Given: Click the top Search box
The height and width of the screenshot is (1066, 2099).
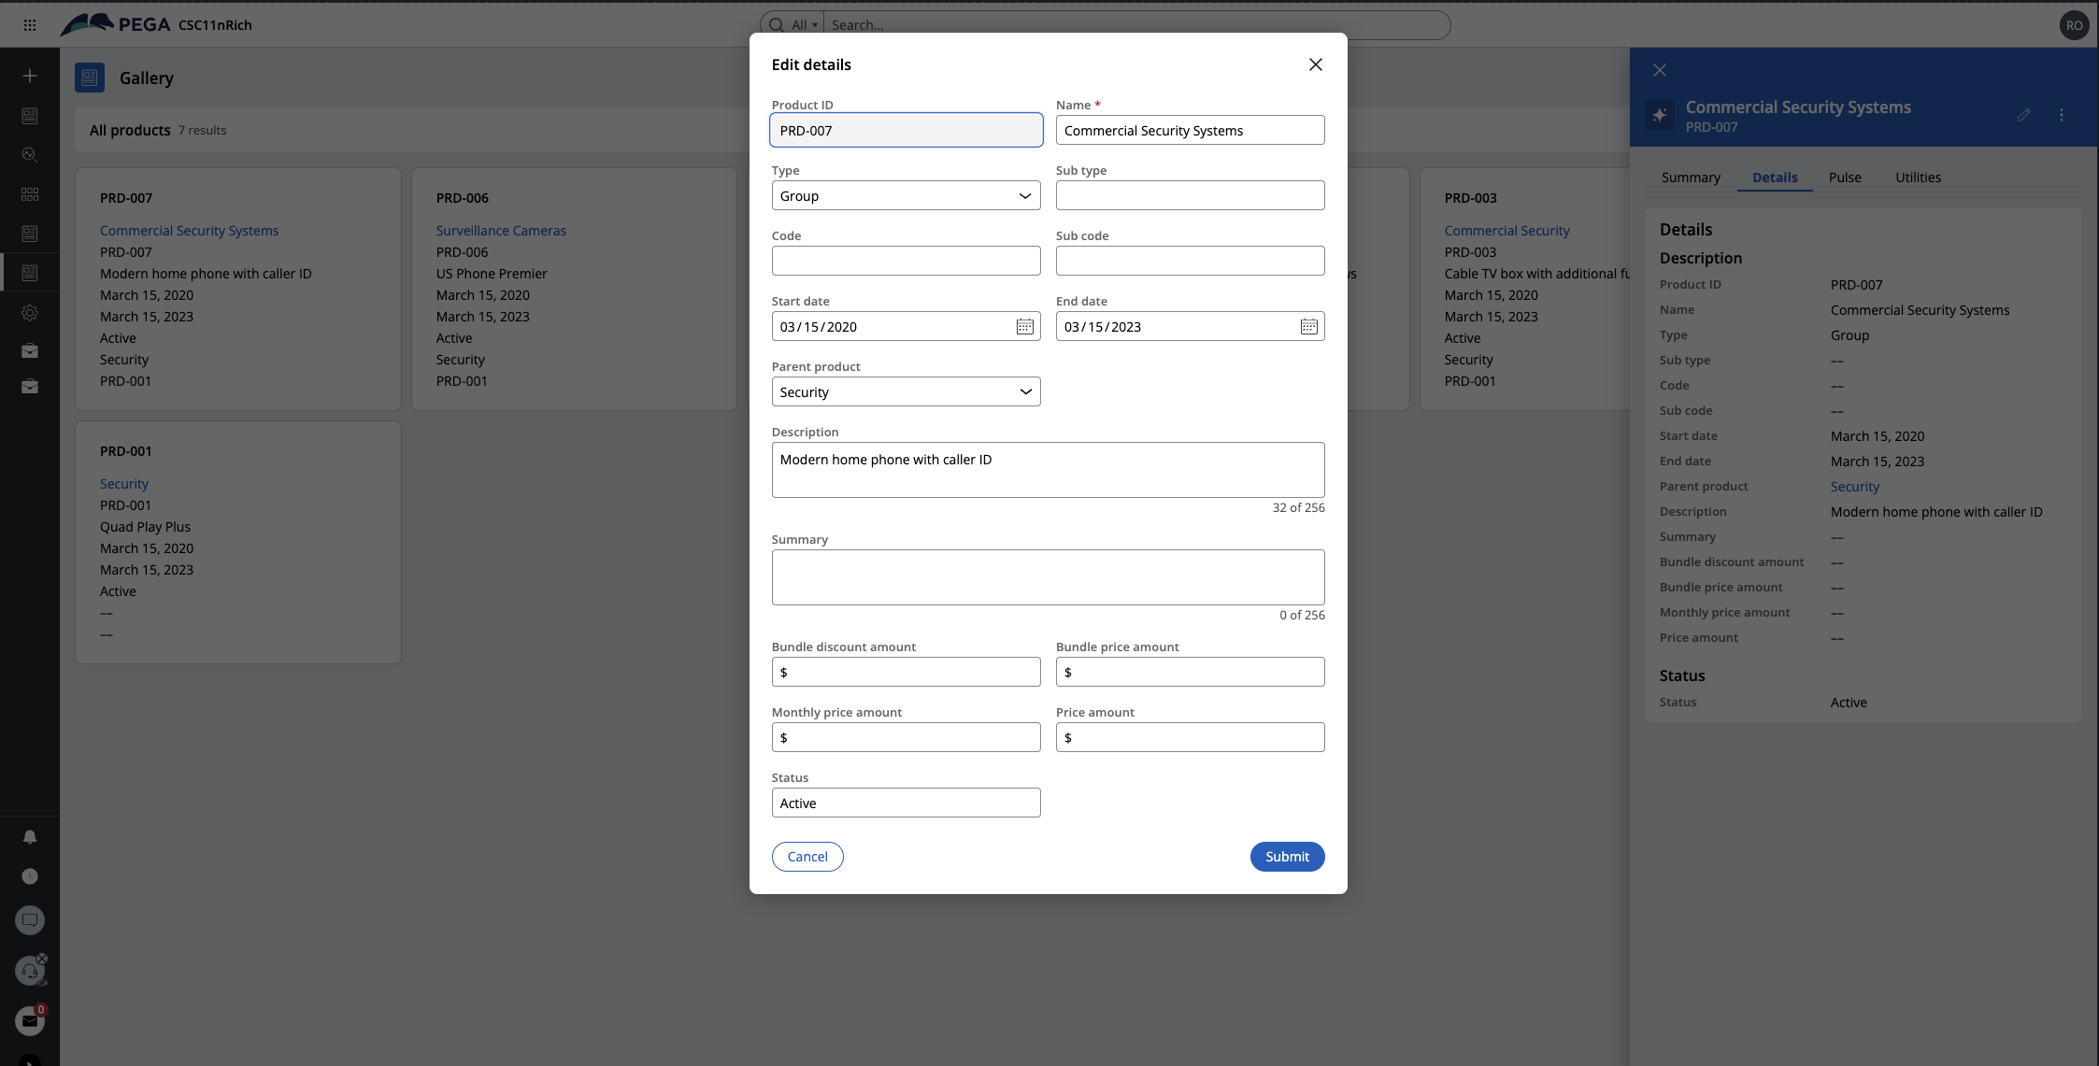Looking at the screenshot, I should point(1135,25).
